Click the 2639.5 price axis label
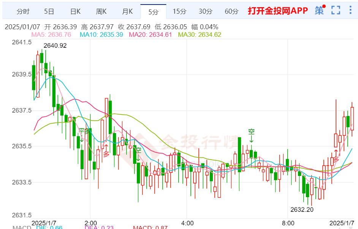The height and width of the screenshot is (229, 358). pyautogui.click(x=22, y=74)
